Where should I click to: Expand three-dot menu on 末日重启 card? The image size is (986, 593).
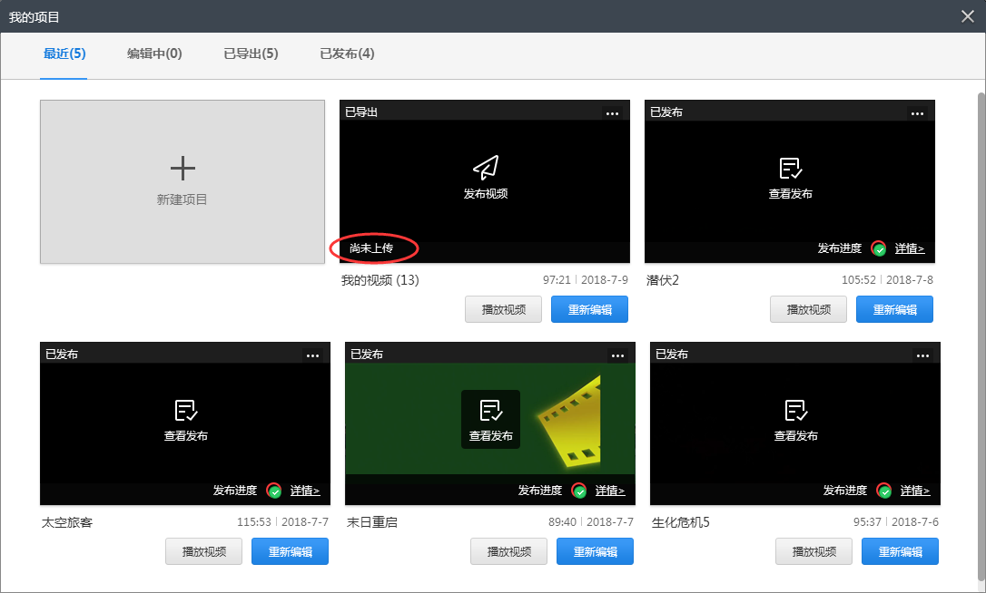[618, 355]
